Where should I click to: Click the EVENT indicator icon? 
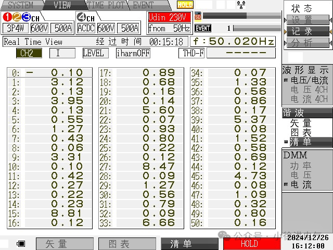(x=203, y=28)
